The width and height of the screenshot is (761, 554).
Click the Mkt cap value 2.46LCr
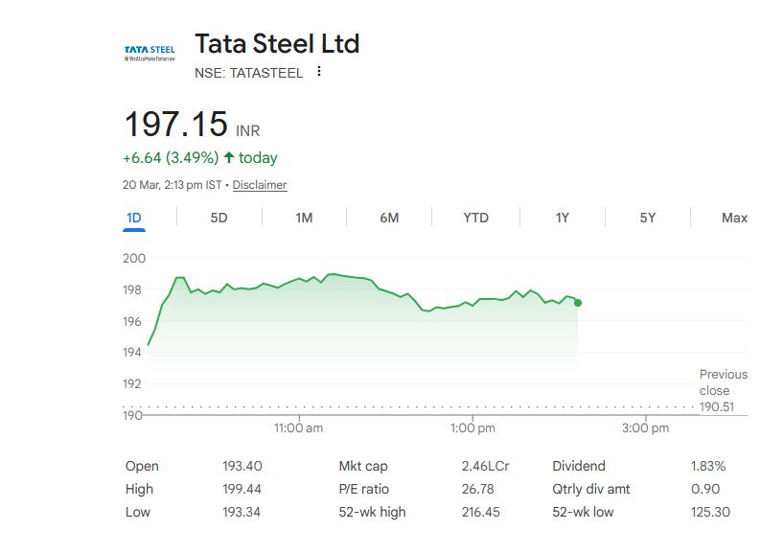485,467
